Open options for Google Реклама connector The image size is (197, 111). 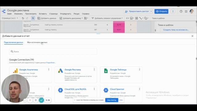coord(94,69)
